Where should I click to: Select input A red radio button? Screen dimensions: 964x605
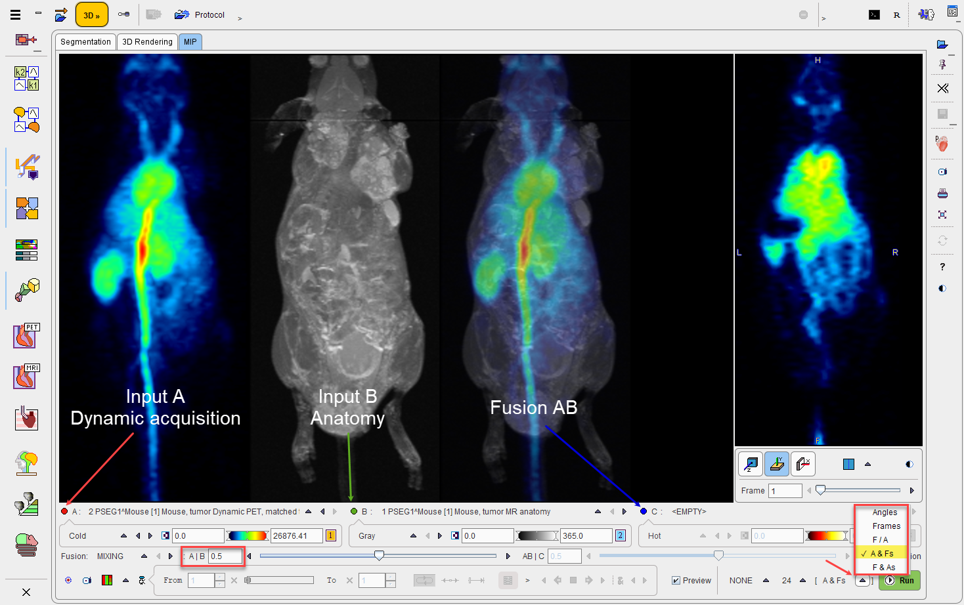click(64, 512)
